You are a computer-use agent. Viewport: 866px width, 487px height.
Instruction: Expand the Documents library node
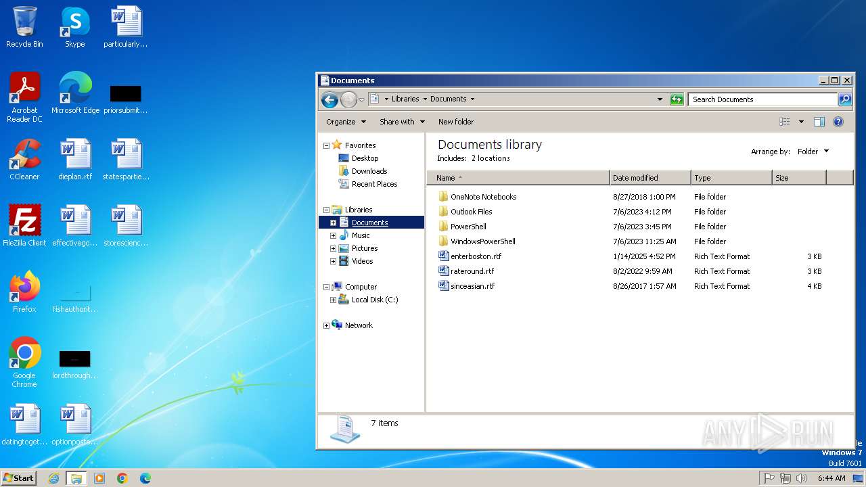[x=333, y=223]
